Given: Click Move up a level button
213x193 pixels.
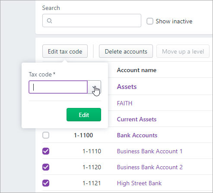Looking at the screenshot, I should (x=183, y=51).
